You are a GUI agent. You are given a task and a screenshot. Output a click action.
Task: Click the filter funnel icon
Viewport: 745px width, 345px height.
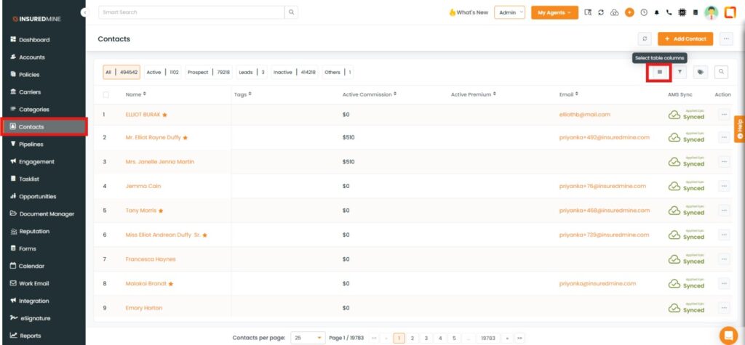coord(680,72)
